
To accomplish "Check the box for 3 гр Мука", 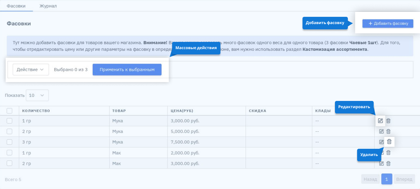I will pos(9,142).
